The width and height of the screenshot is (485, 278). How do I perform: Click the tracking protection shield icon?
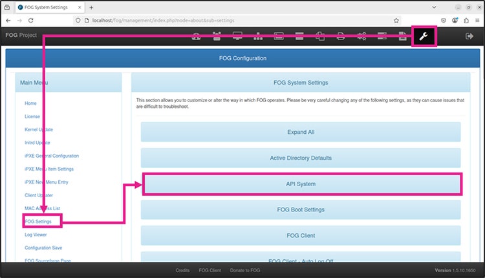(78, 21)
